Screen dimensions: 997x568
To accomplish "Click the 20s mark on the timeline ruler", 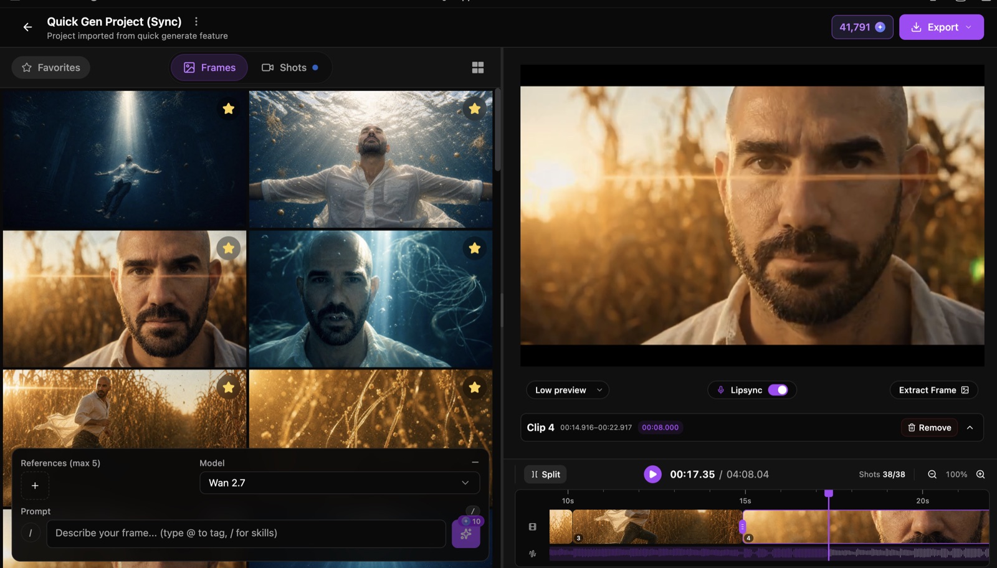I will [923, 501].
